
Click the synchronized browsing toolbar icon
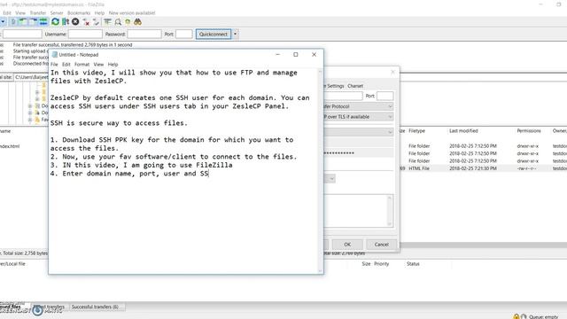(128, 22)
